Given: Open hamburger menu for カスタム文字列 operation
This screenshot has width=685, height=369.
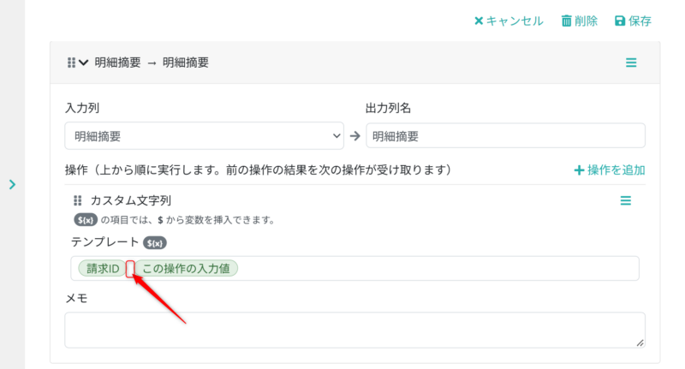Looking at the screenshot, I should [x=626, y=200].
